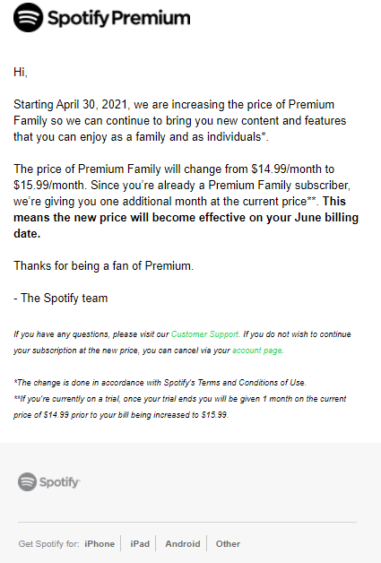381x563 pixels.
Task: Open the Android download link
Action: (182, 543)
